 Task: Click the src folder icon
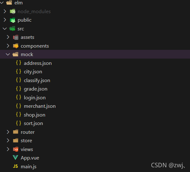(12, 29)
